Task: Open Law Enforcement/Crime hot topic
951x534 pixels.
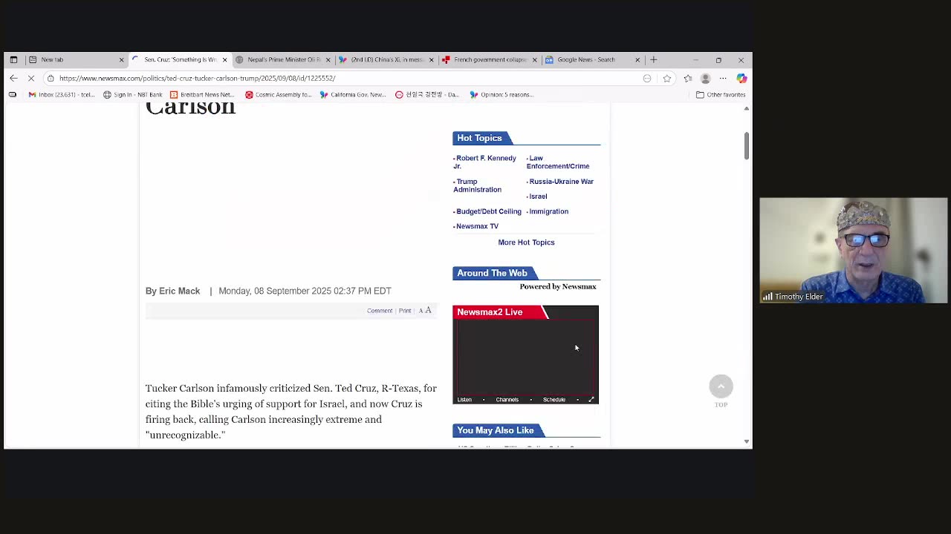Action: tap(558, 162)
